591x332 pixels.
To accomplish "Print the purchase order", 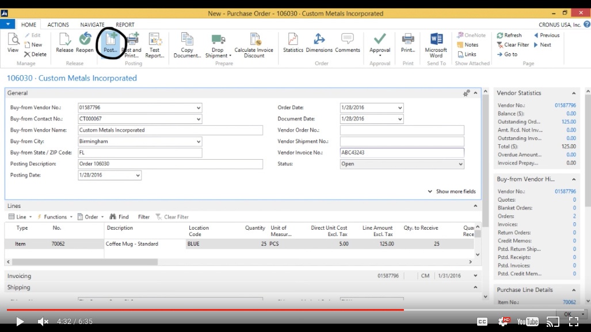I will click(x=408, y=43).
